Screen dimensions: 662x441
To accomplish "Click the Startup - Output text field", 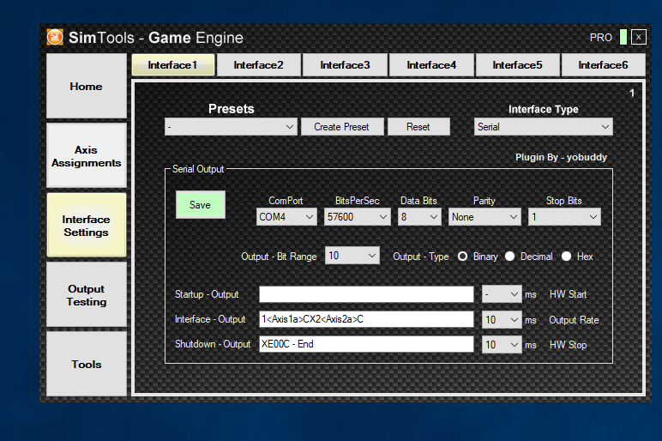I will pos(366,294).
